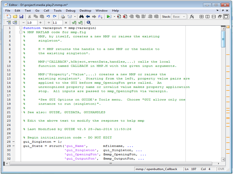Open the Cell menu
The height and width of the screenshot is (174, 233).
46,11
